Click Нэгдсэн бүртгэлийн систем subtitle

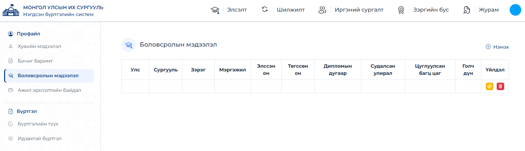pyautogui.click(x=58, y=14)
